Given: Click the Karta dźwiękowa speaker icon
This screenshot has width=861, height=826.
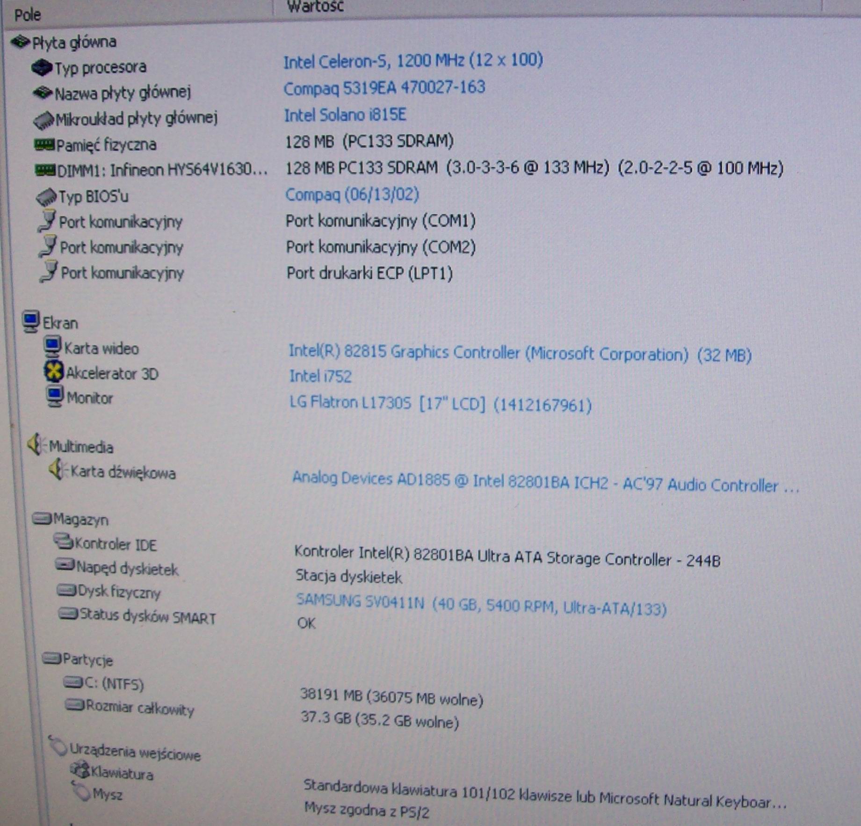Looking at the screenshot, I should [x=58, y=469].
